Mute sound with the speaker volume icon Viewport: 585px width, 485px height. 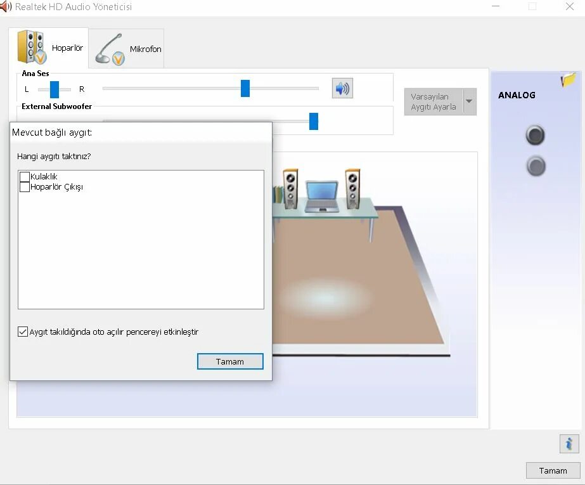click(x=342, y=88)
